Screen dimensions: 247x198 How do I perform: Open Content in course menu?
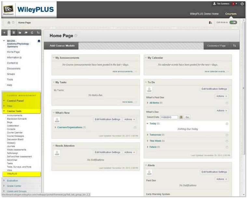(x=11, y=63)
